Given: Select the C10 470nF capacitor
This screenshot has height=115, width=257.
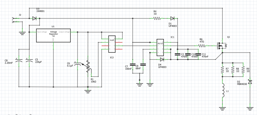Looking at the screenshot, I should [x=188, y=54].
